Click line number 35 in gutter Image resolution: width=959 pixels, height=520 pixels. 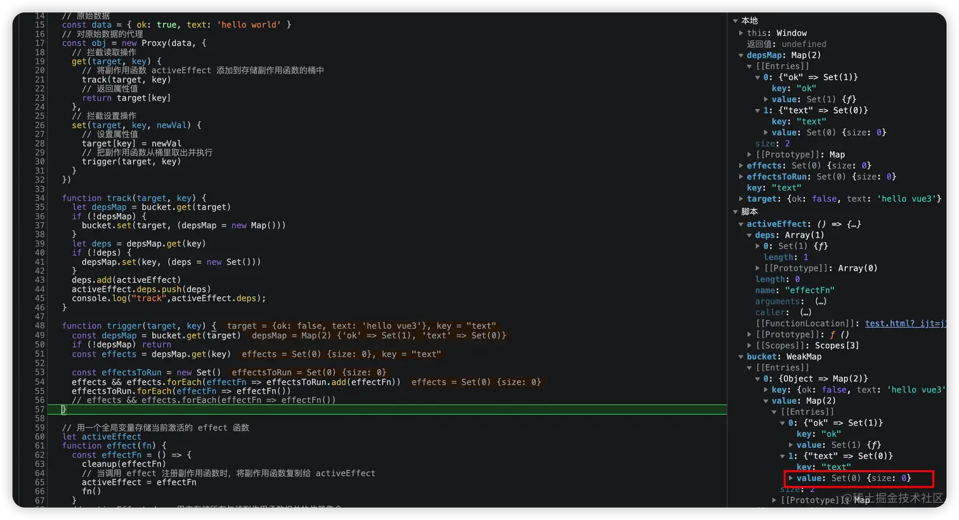coord(39,207)
